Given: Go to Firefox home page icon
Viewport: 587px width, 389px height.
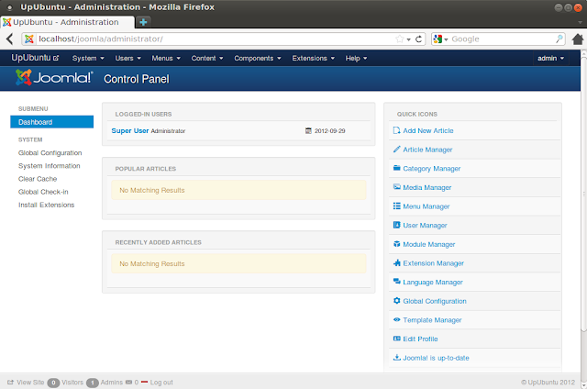Looking at the screenshot, I should point(578,39).
